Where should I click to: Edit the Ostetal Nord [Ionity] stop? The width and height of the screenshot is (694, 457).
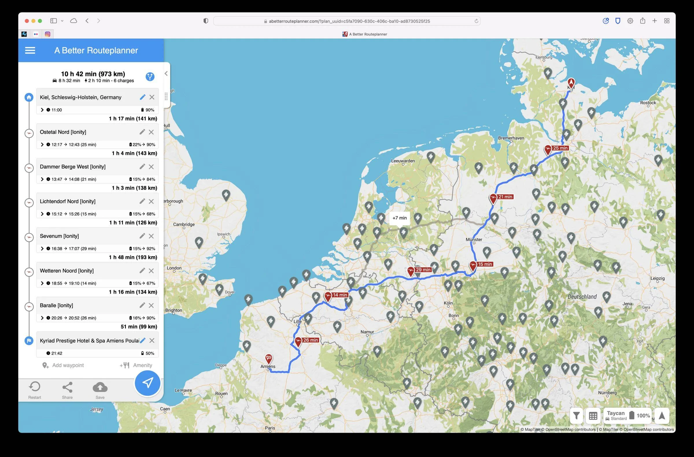tap(142, 132)
